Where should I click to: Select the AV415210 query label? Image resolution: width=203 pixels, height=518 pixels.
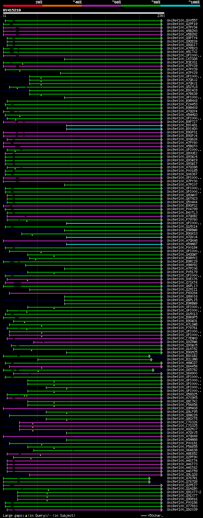tap(12, 10)
